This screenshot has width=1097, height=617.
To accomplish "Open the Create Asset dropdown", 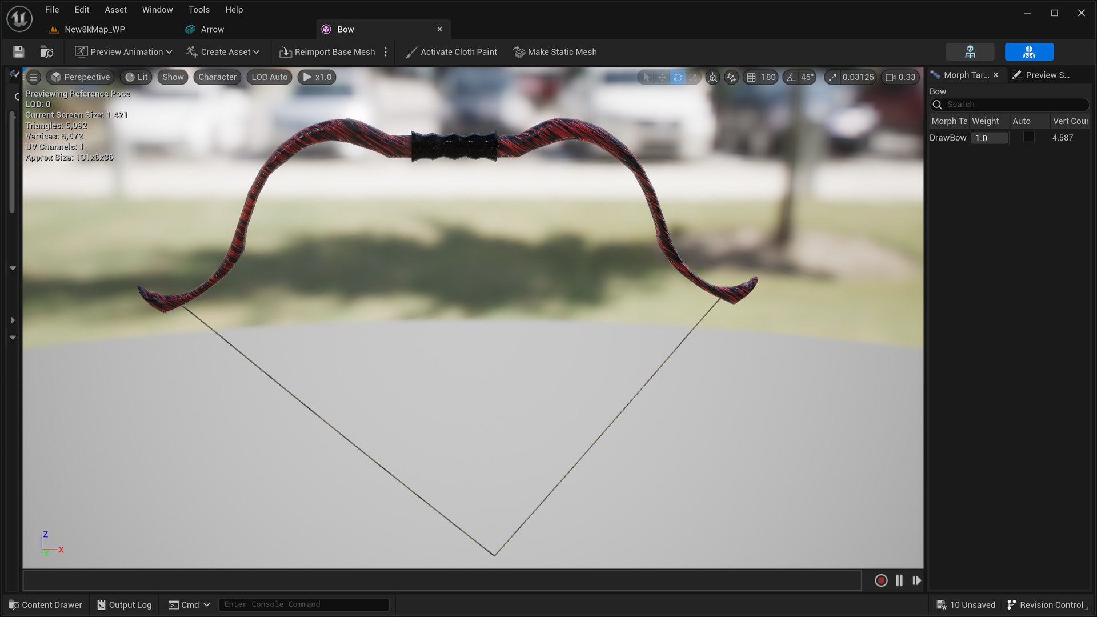I will [x=223, y=52].
